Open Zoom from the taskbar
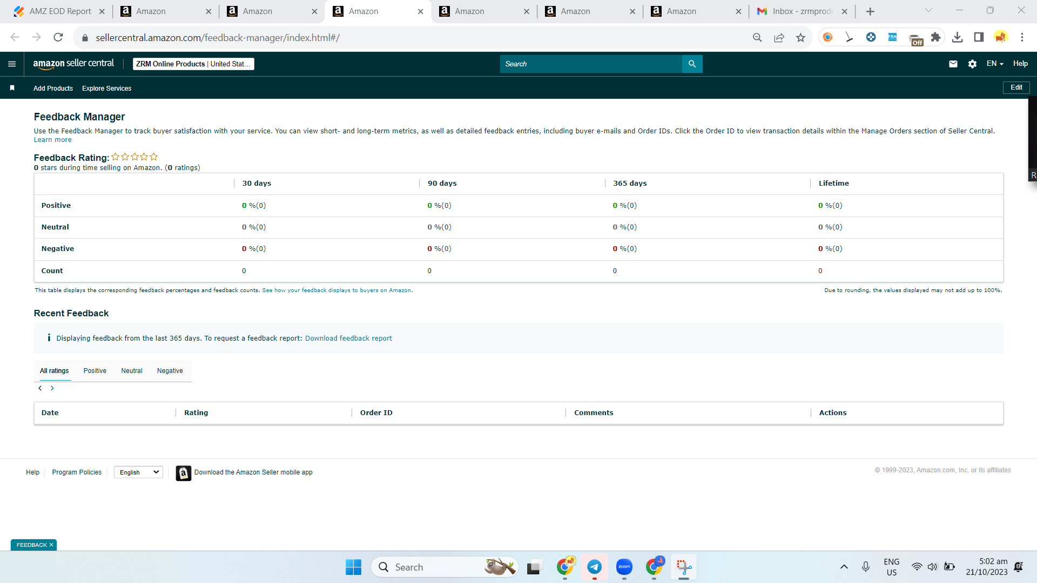The width and height of the screenshot is (1037, 583). click(x=624, y=567)
